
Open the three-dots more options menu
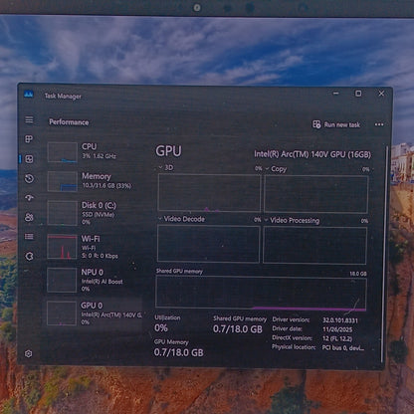[x=379, y=124]
